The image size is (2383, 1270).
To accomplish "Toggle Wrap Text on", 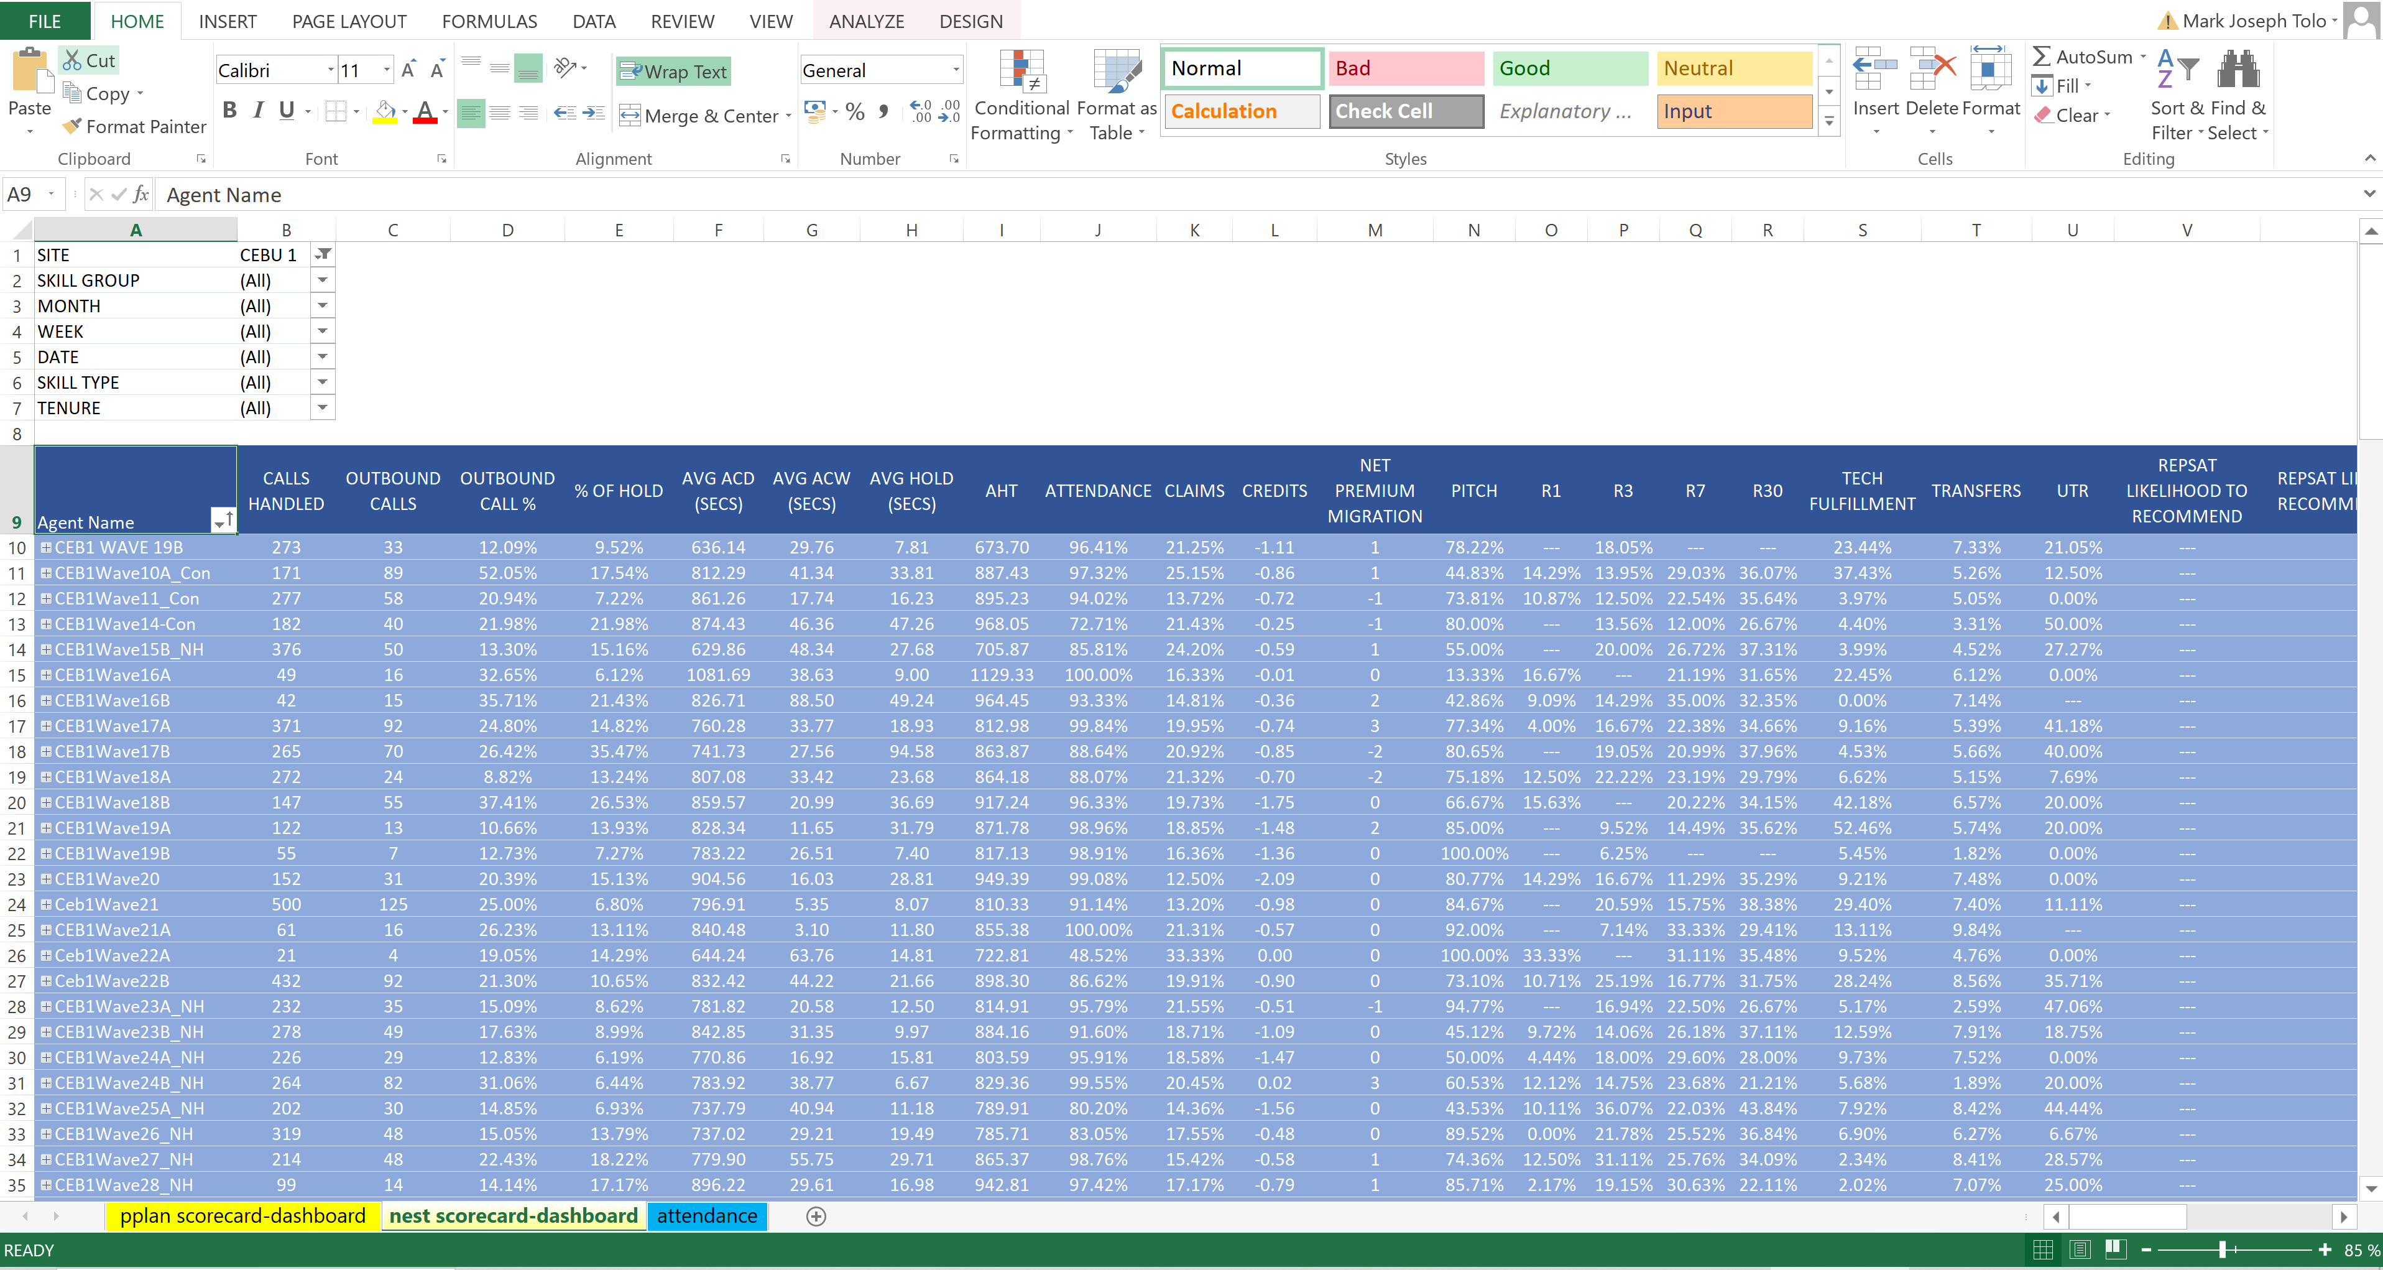I will coord(673,72).
